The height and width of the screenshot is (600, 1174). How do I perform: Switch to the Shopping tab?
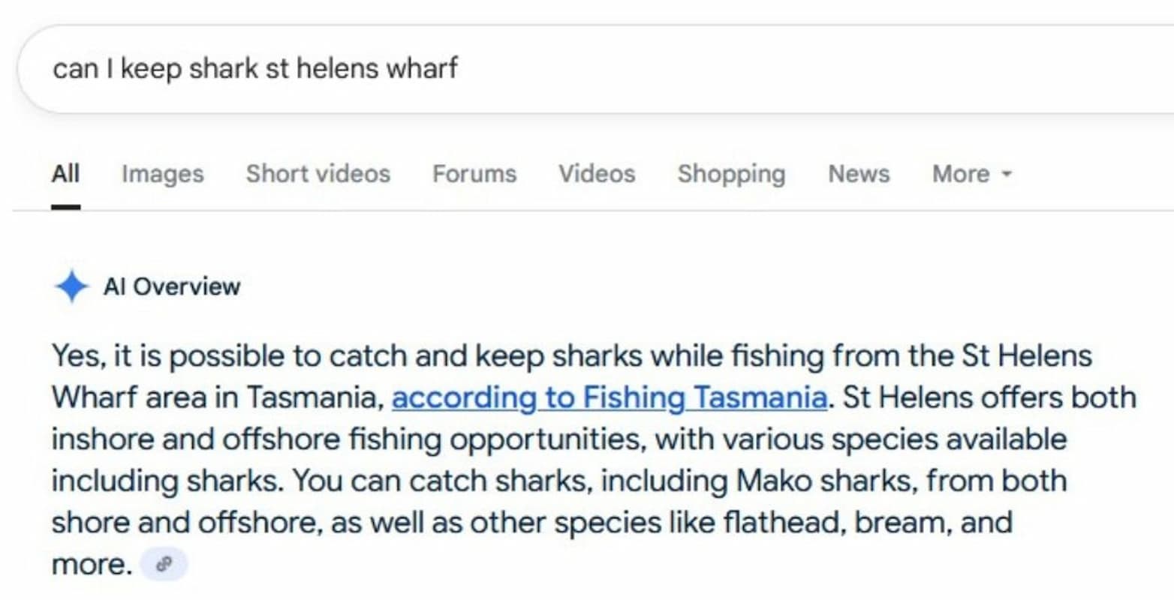click(x=731, y=174)
